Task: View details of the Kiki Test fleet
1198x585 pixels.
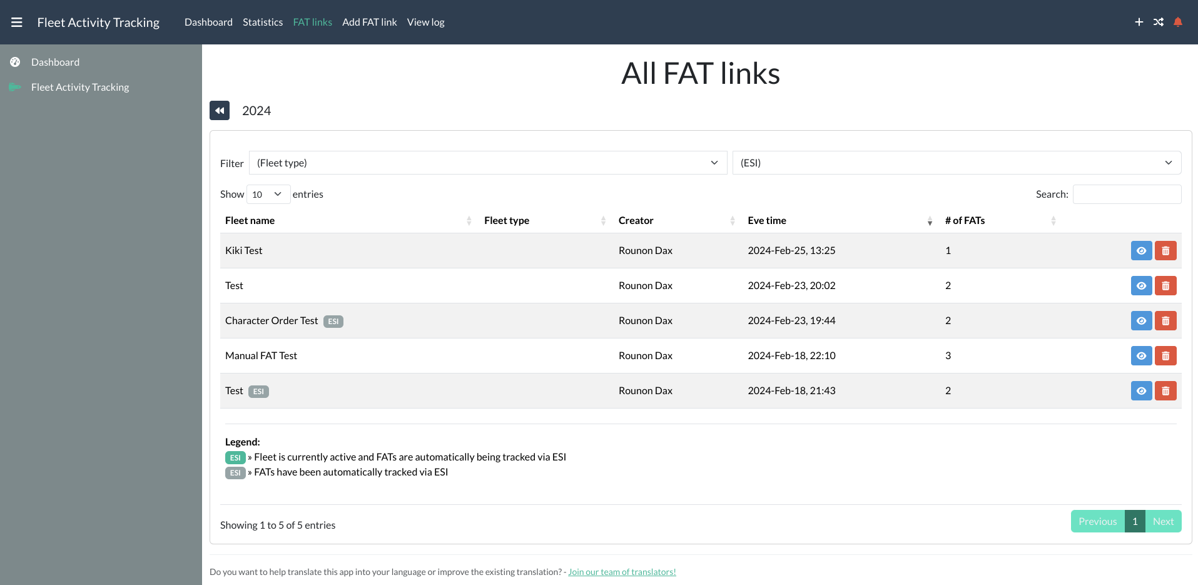Action: (1141, 250)
